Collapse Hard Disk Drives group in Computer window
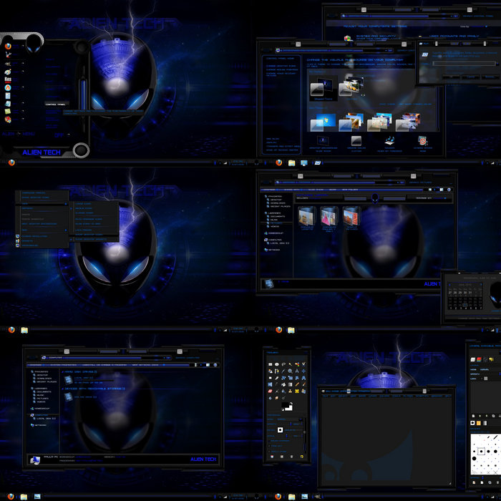Viewport: 501px width, 501px height. pos(63,372)
